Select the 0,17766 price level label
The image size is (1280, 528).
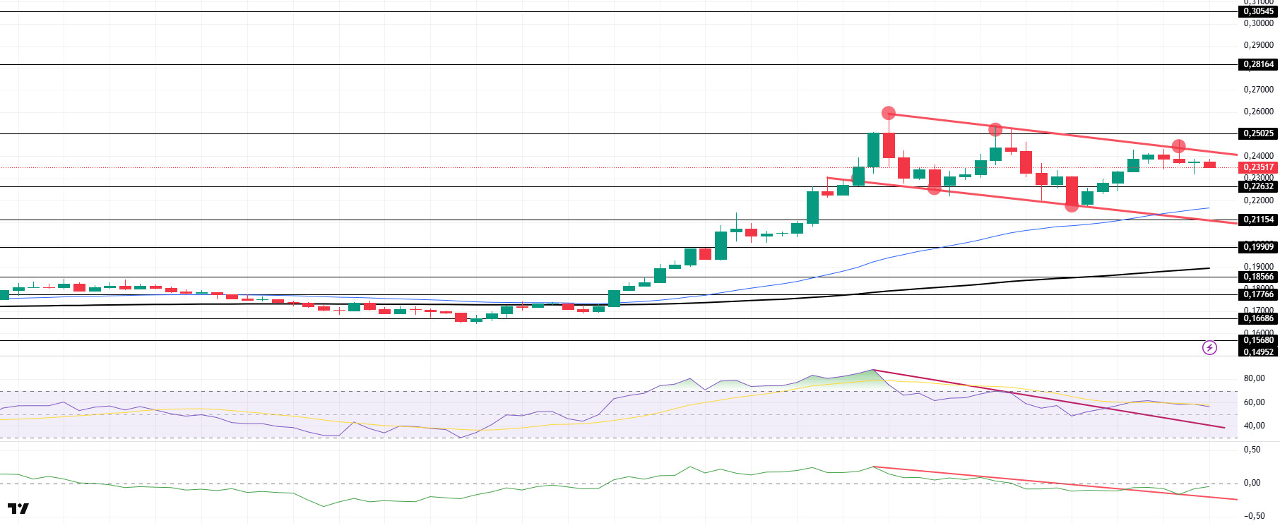1258,294
